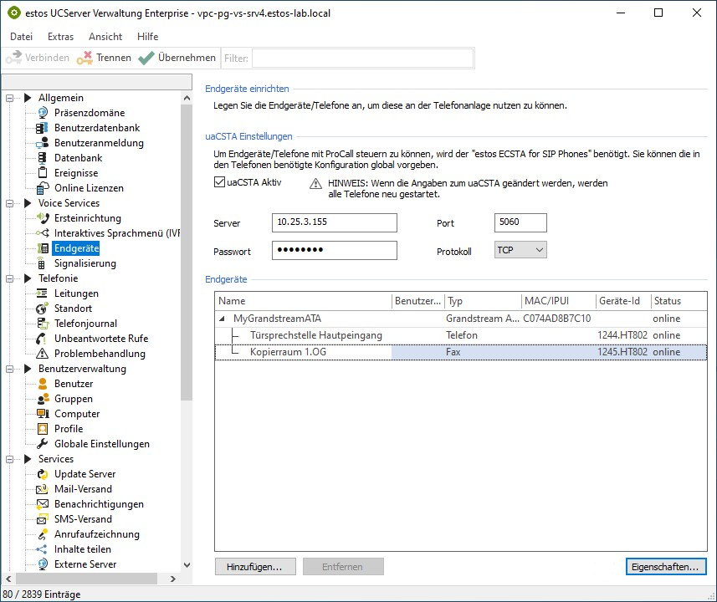This screenshot has width=717, height=602.
Task: Click the Inhalte teilen share icon
Action: tap(43, 549)
